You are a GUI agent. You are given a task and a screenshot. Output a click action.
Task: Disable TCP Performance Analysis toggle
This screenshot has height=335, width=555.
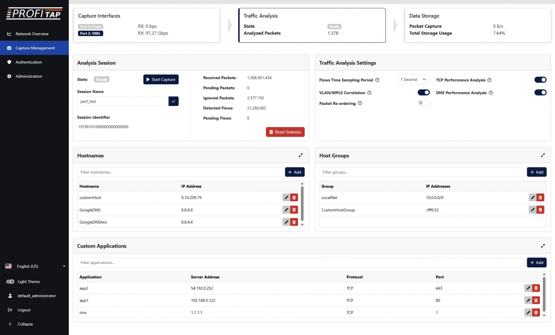(540, 80)
